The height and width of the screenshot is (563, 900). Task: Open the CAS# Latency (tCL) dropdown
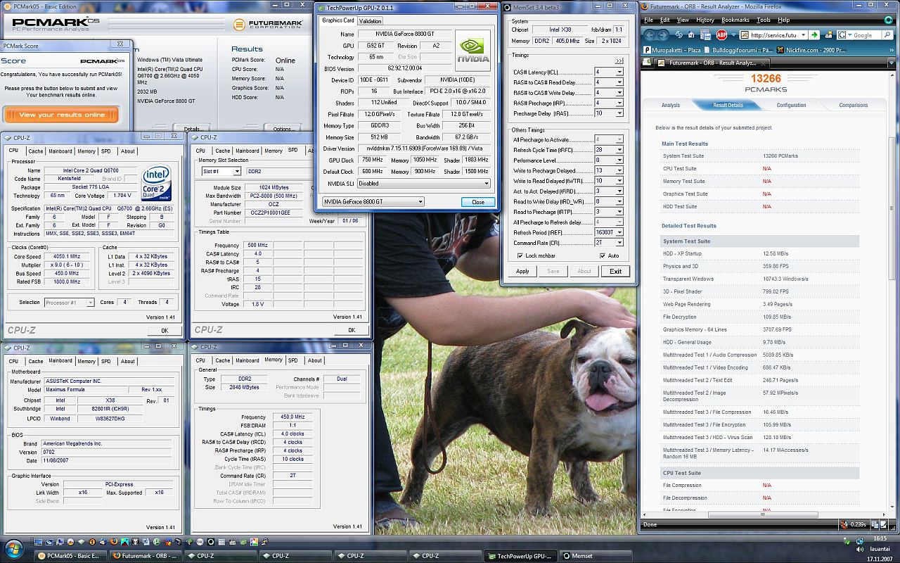click(619, 72)
